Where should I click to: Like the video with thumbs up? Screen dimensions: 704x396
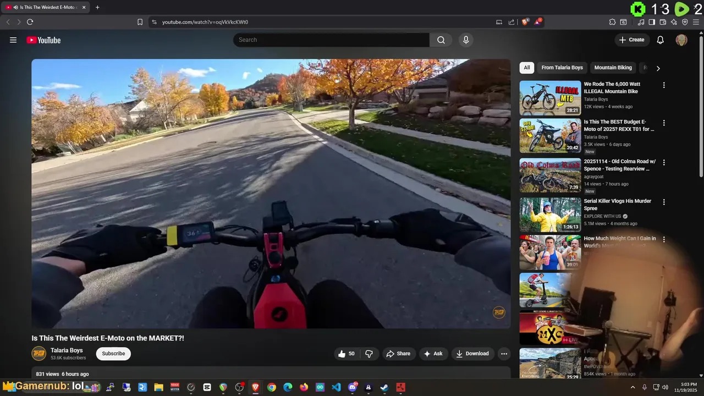click(x=347, y=354)
